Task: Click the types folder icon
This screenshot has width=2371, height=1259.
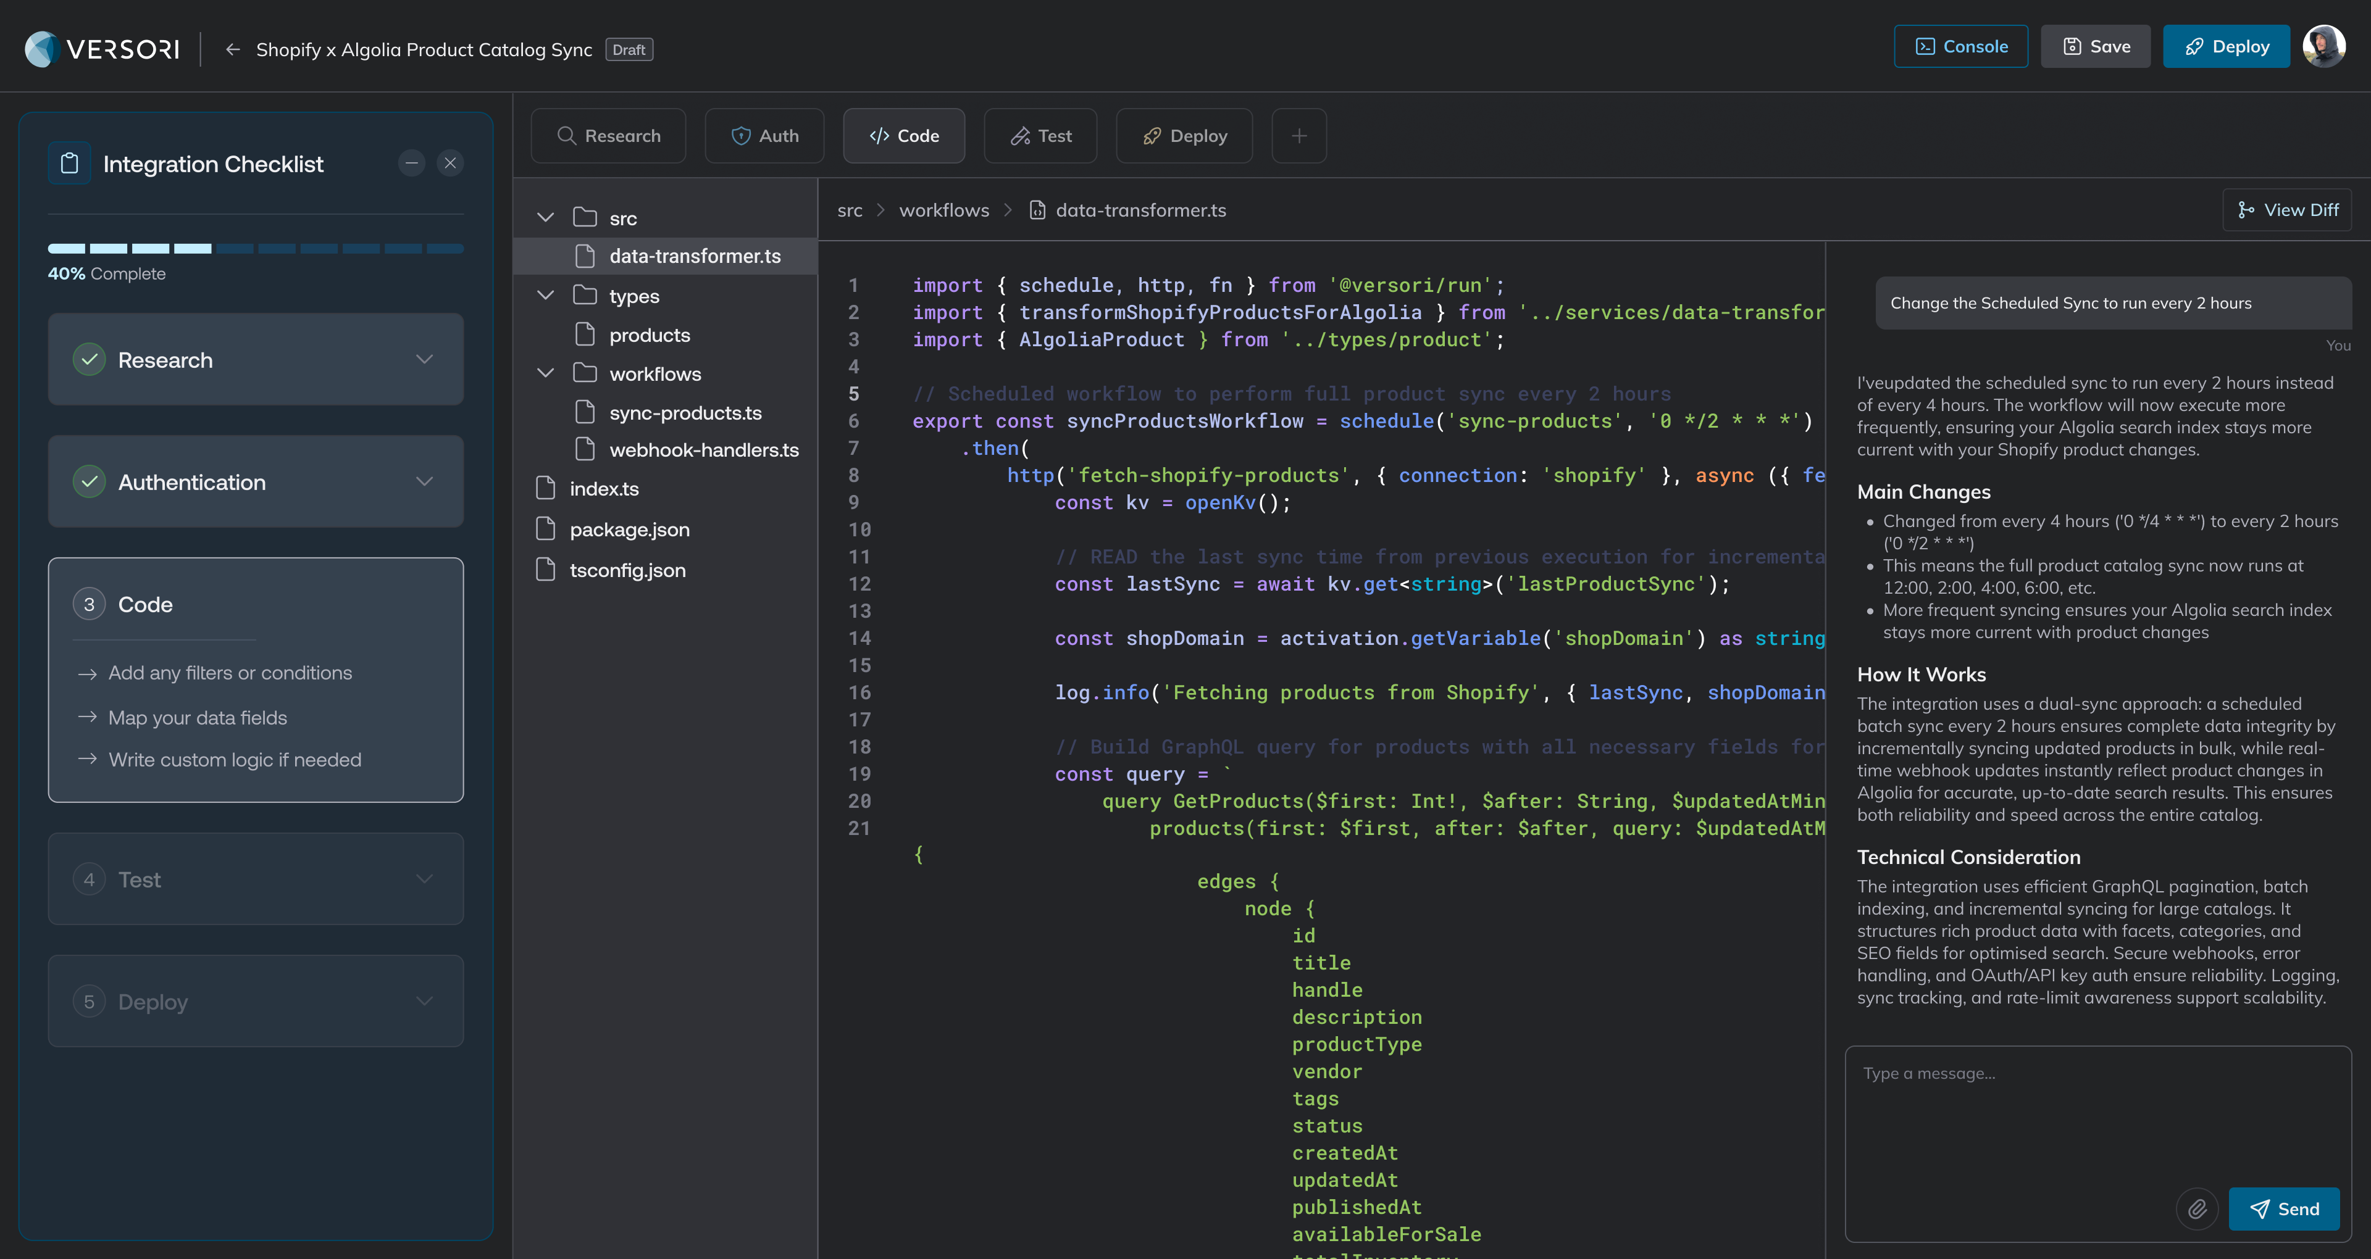Action: click(585, 296)
